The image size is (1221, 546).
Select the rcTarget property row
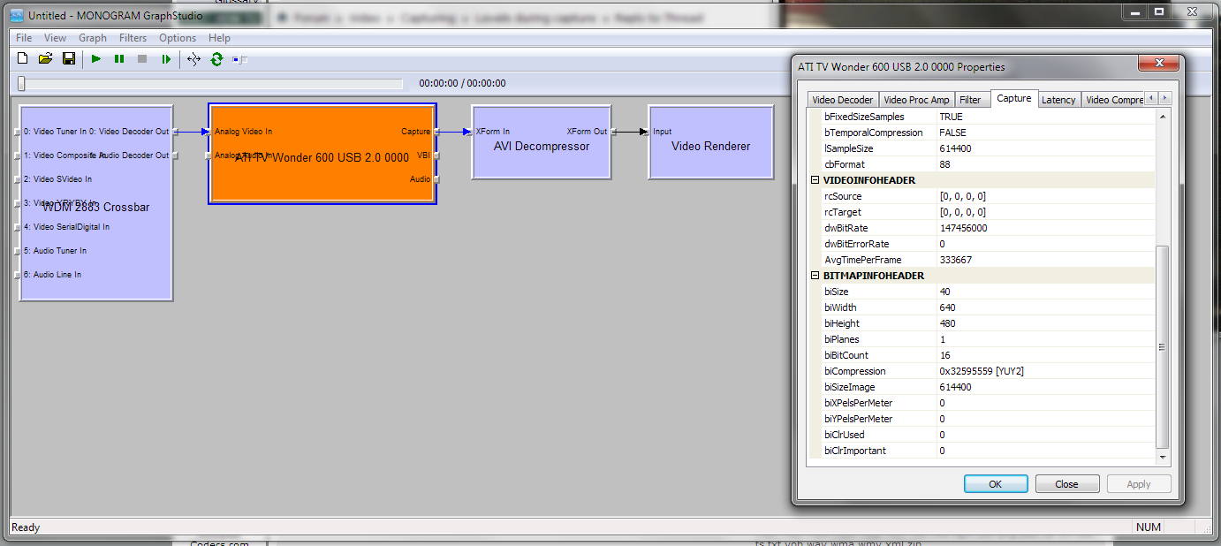pyautogui.click(x=982, y=212)
